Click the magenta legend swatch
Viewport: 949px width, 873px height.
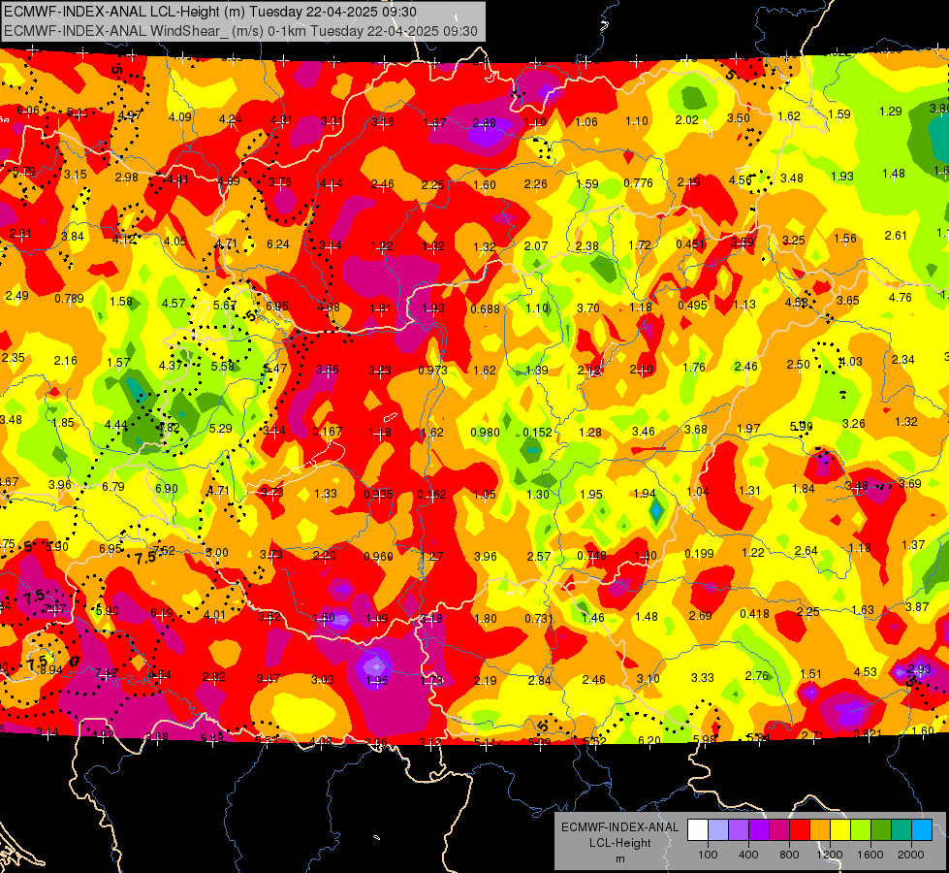(x=779, y=830)
